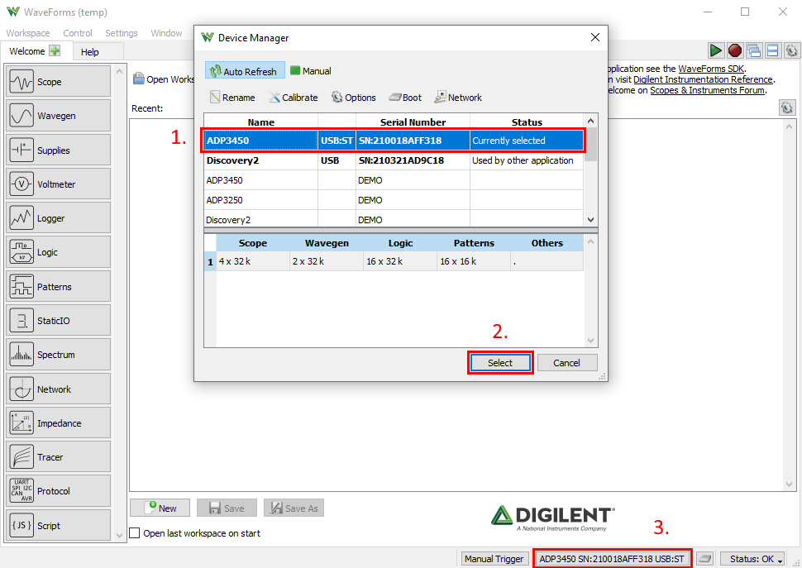Image resolution: width=802 pixels, height=568 pixels.
Task: Select the ADP3250 DEMO device row
Action: 394,200
